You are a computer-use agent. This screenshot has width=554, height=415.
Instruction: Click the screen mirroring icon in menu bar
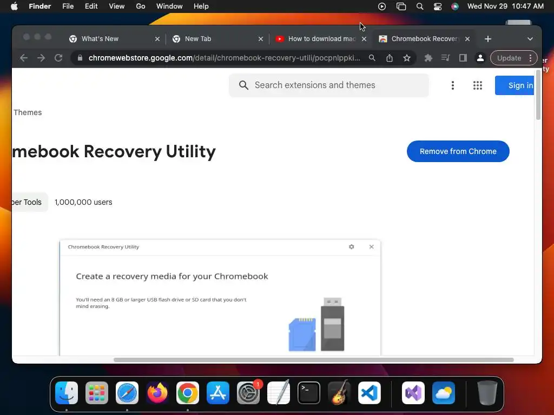(401, 6)
